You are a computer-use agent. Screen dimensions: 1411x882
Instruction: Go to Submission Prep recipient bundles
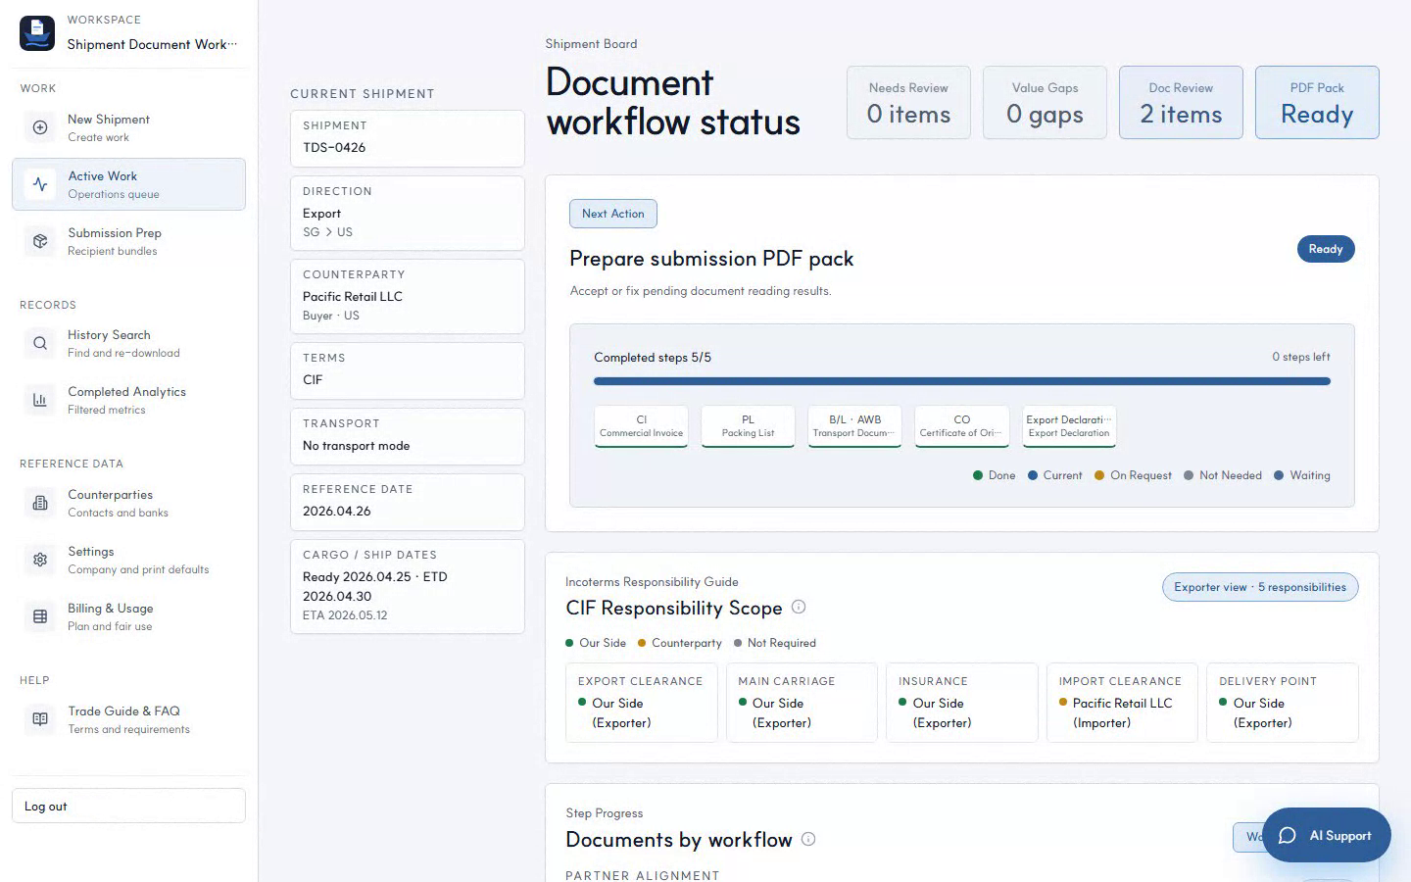[x=128, y=241]
